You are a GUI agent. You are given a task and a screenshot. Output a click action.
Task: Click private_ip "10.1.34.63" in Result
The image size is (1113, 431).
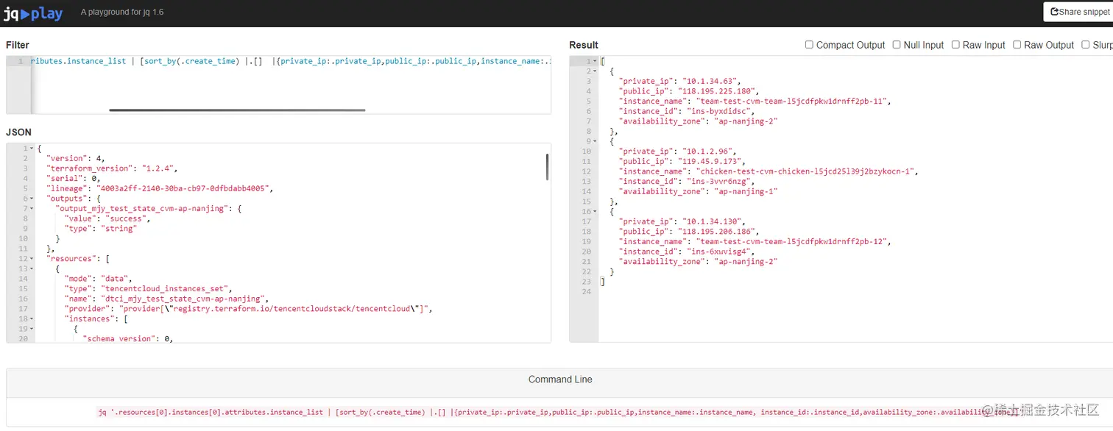[711, 81]
